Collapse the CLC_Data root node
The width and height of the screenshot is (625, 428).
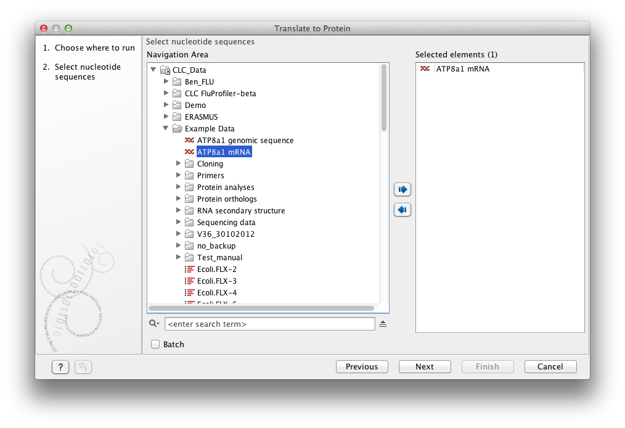153,70
